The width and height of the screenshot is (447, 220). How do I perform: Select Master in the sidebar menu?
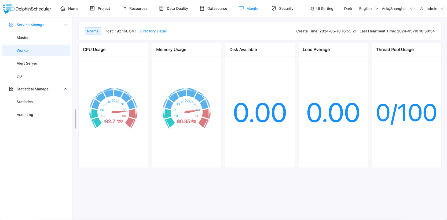tap(23, 38)
